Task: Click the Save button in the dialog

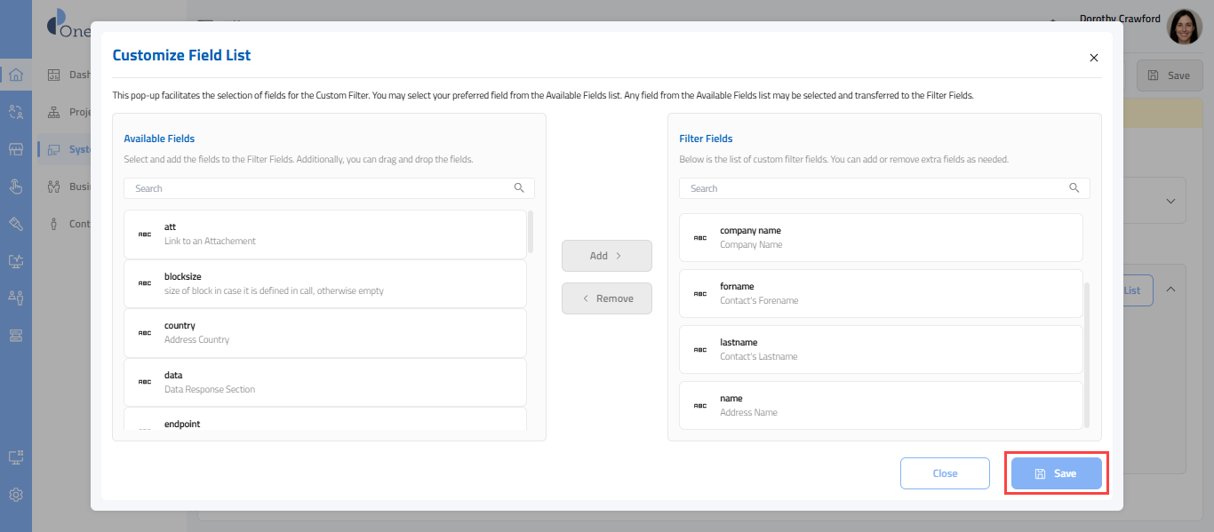Action: (x=1056, y=473)
